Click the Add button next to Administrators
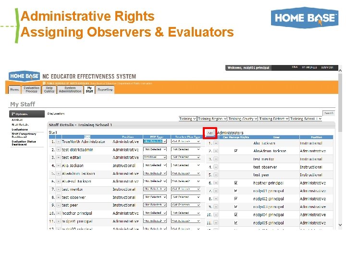346x260 pixels. click(x=210, y=133)
